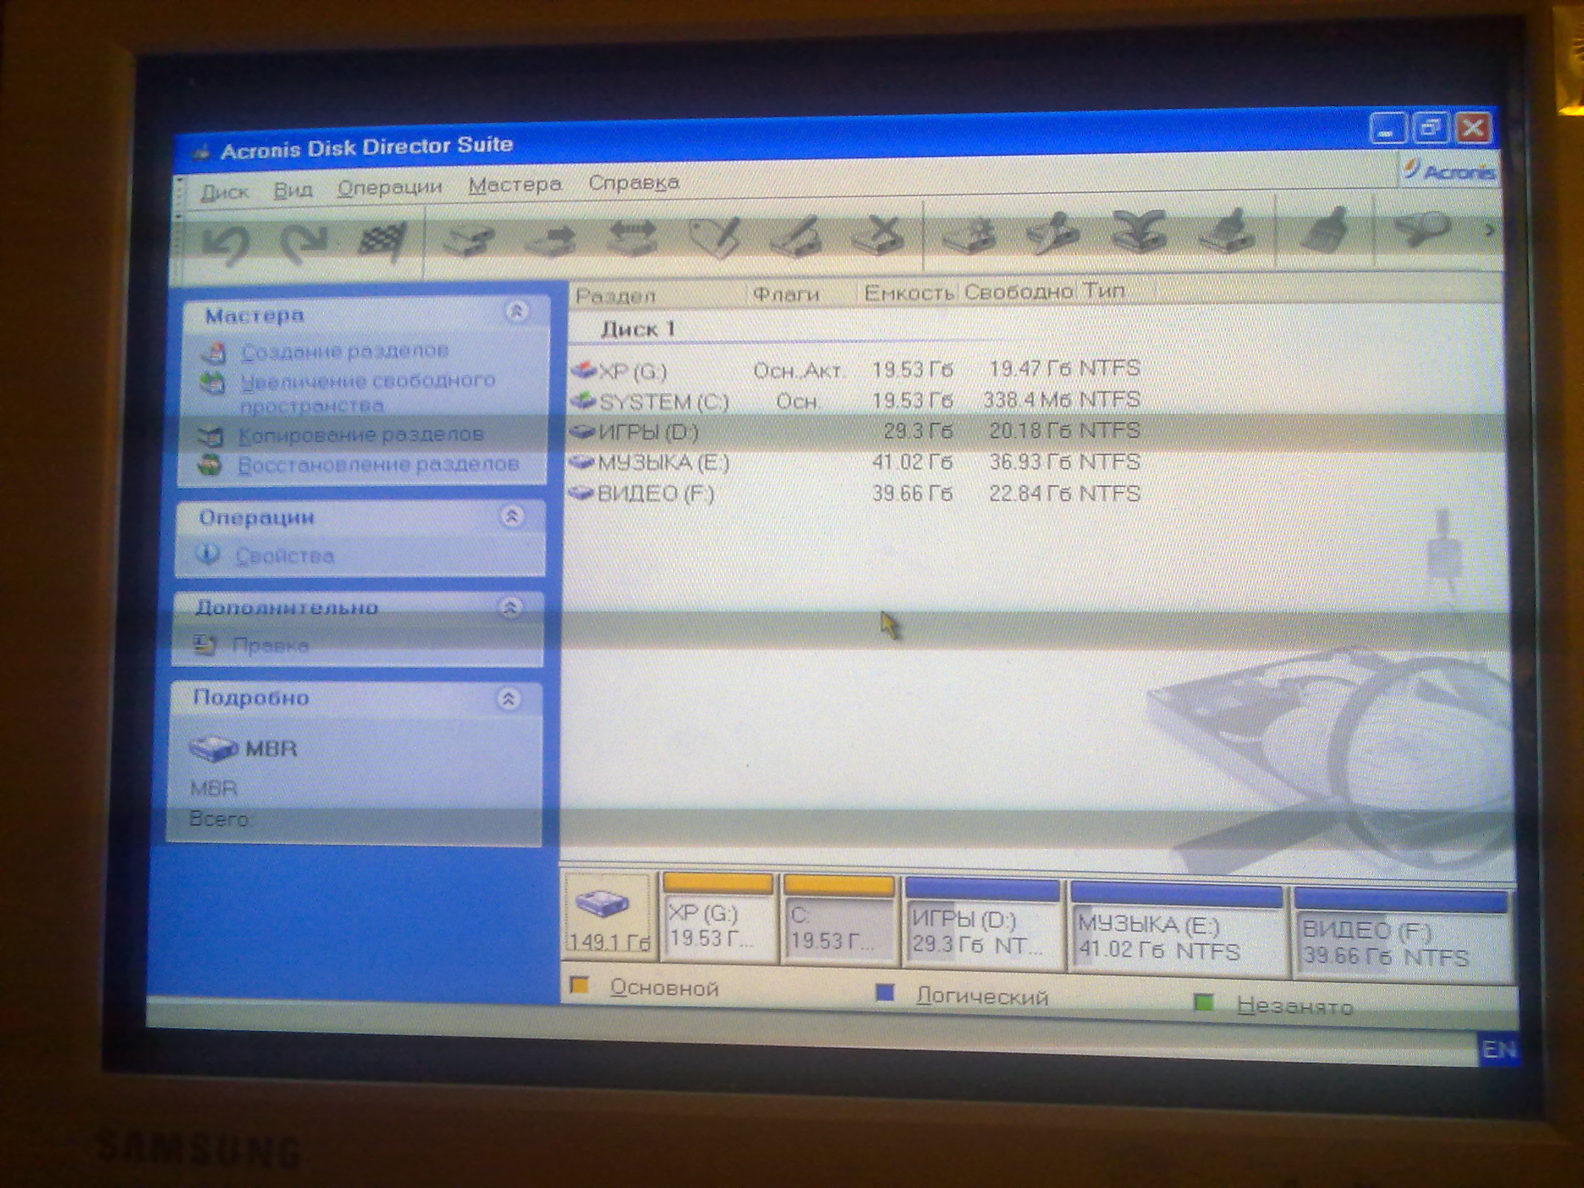Sort by the Флаги column header
Screen dimensions: 1584x1188
coord(802,293)
